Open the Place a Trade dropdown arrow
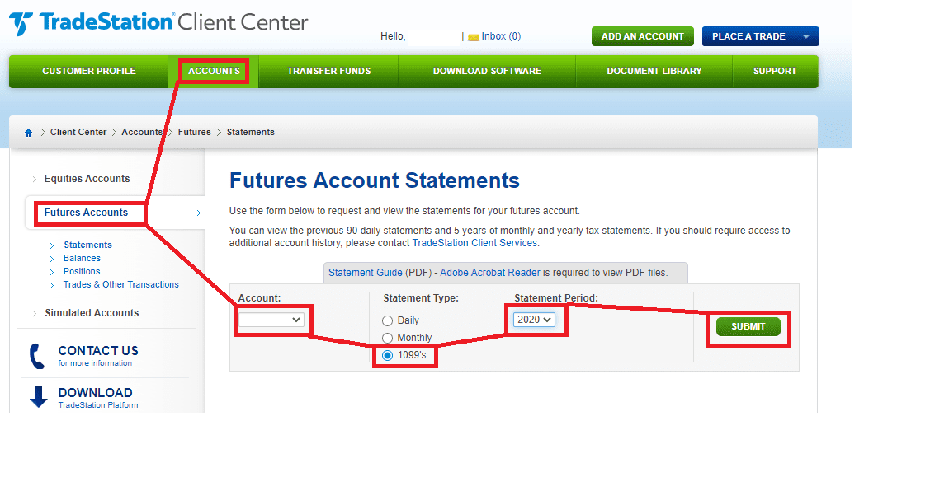 [805, 37]
